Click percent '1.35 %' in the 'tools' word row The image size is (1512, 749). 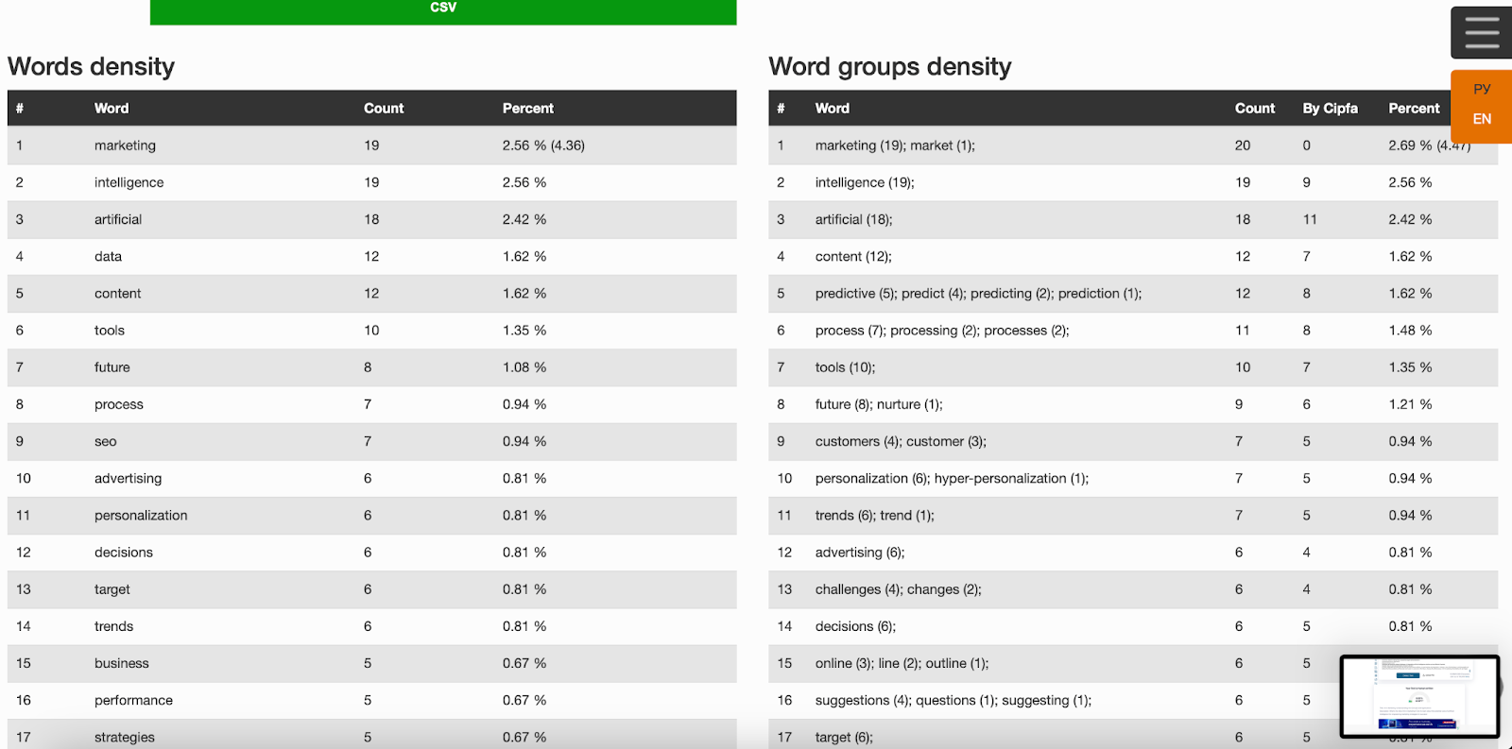coord(524,331)
